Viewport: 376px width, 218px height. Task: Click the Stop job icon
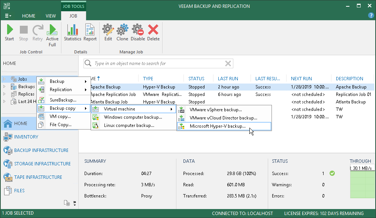pyautogui.click(x=24, y=33)
